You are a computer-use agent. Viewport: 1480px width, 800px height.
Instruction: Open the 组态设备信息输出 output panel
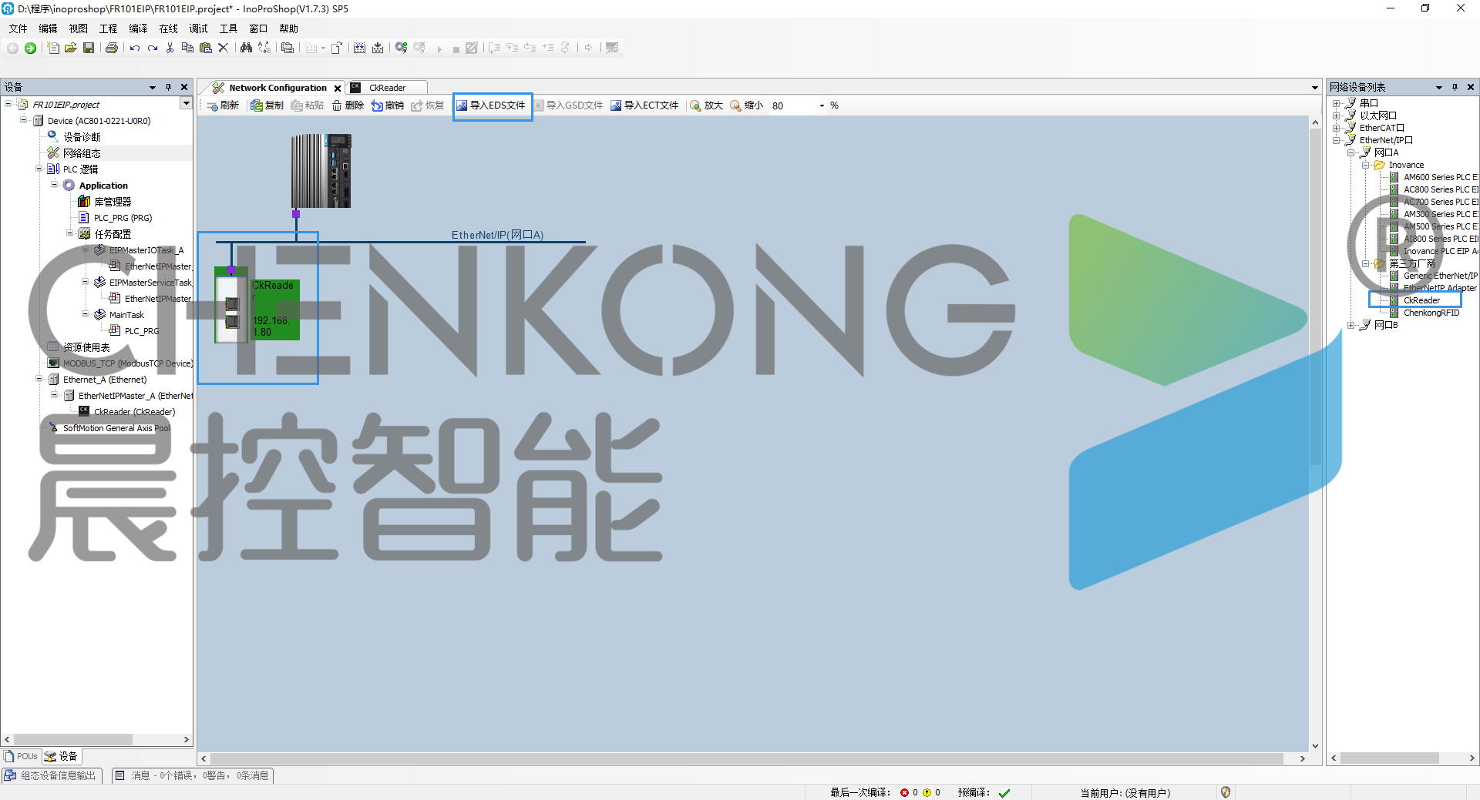(51, 775)
